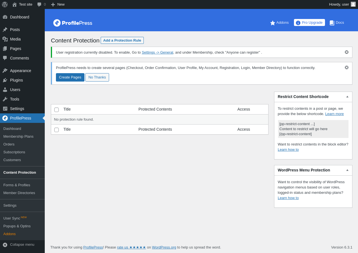
Task: Click the Pro Upgrade info icon
Action: click(x=298, y=23)
